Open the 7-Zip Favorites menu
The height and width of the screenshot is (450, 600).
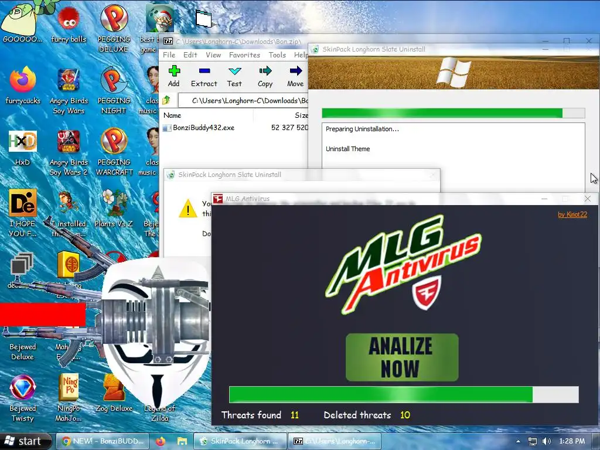244,54
